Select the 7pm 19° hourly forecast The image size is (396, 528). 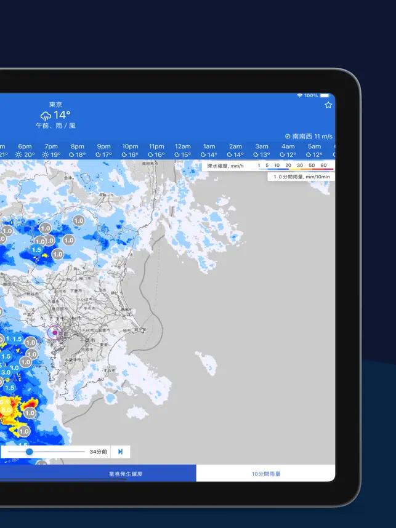point(51,151)
